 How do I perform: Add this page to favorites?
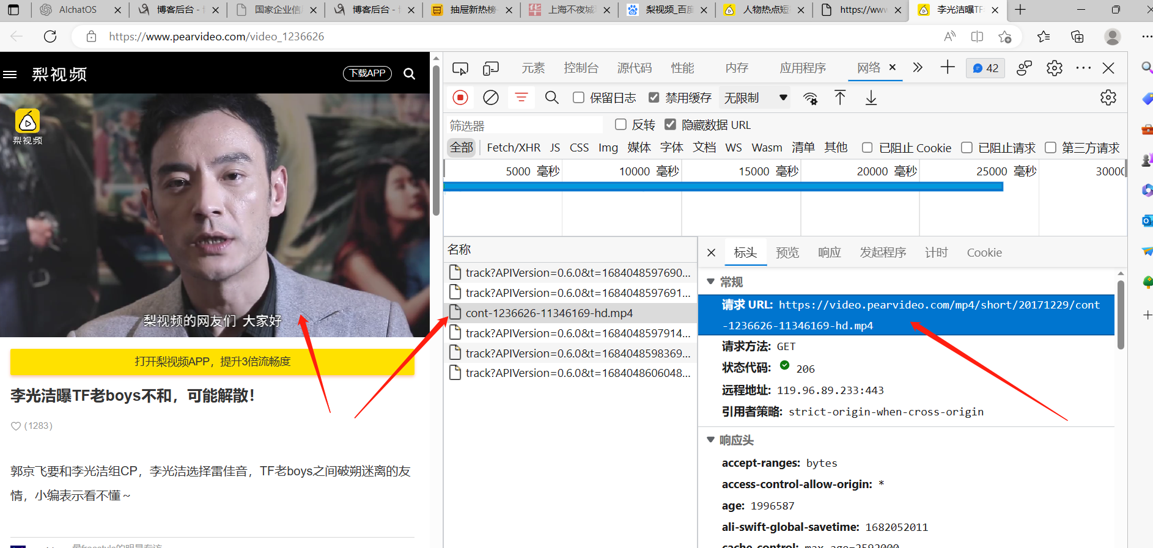tap(1004, 37)
